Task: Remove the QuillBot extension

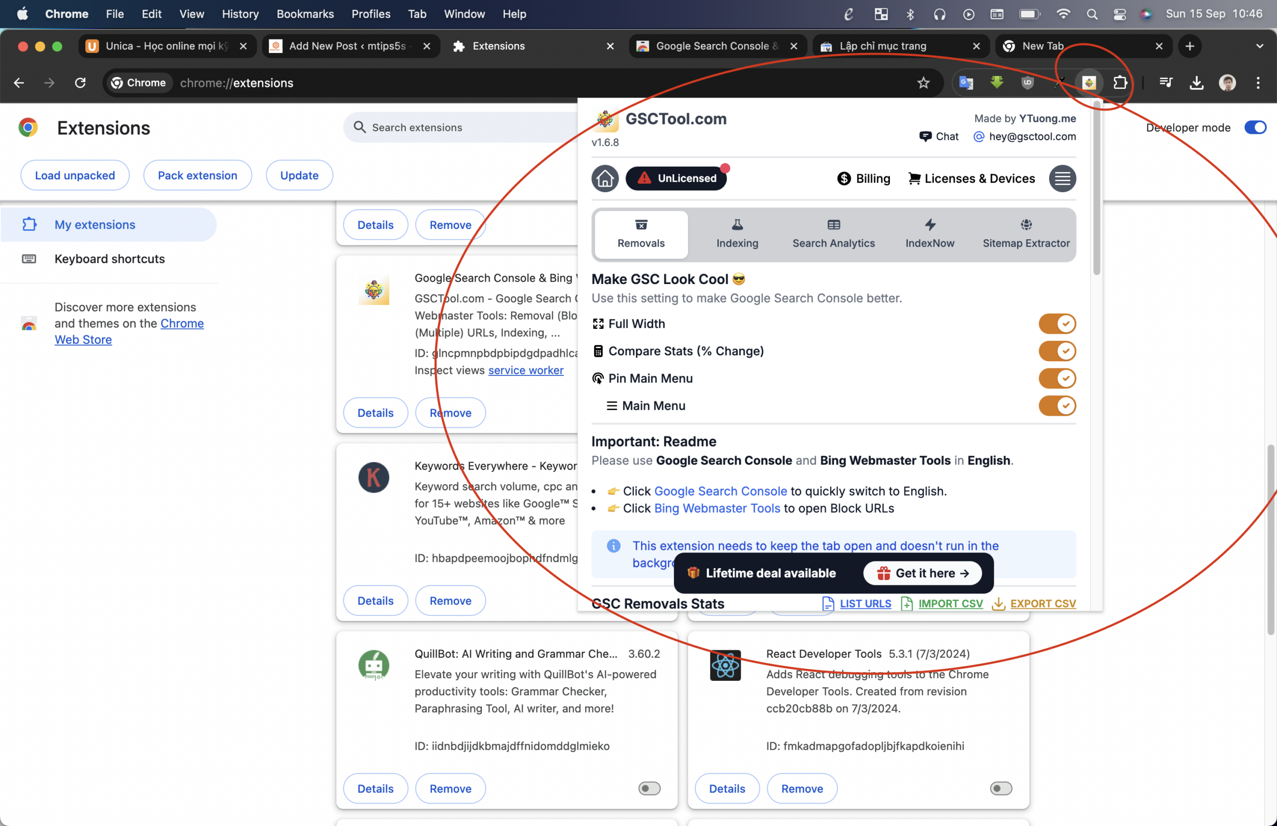Action: 450,789
